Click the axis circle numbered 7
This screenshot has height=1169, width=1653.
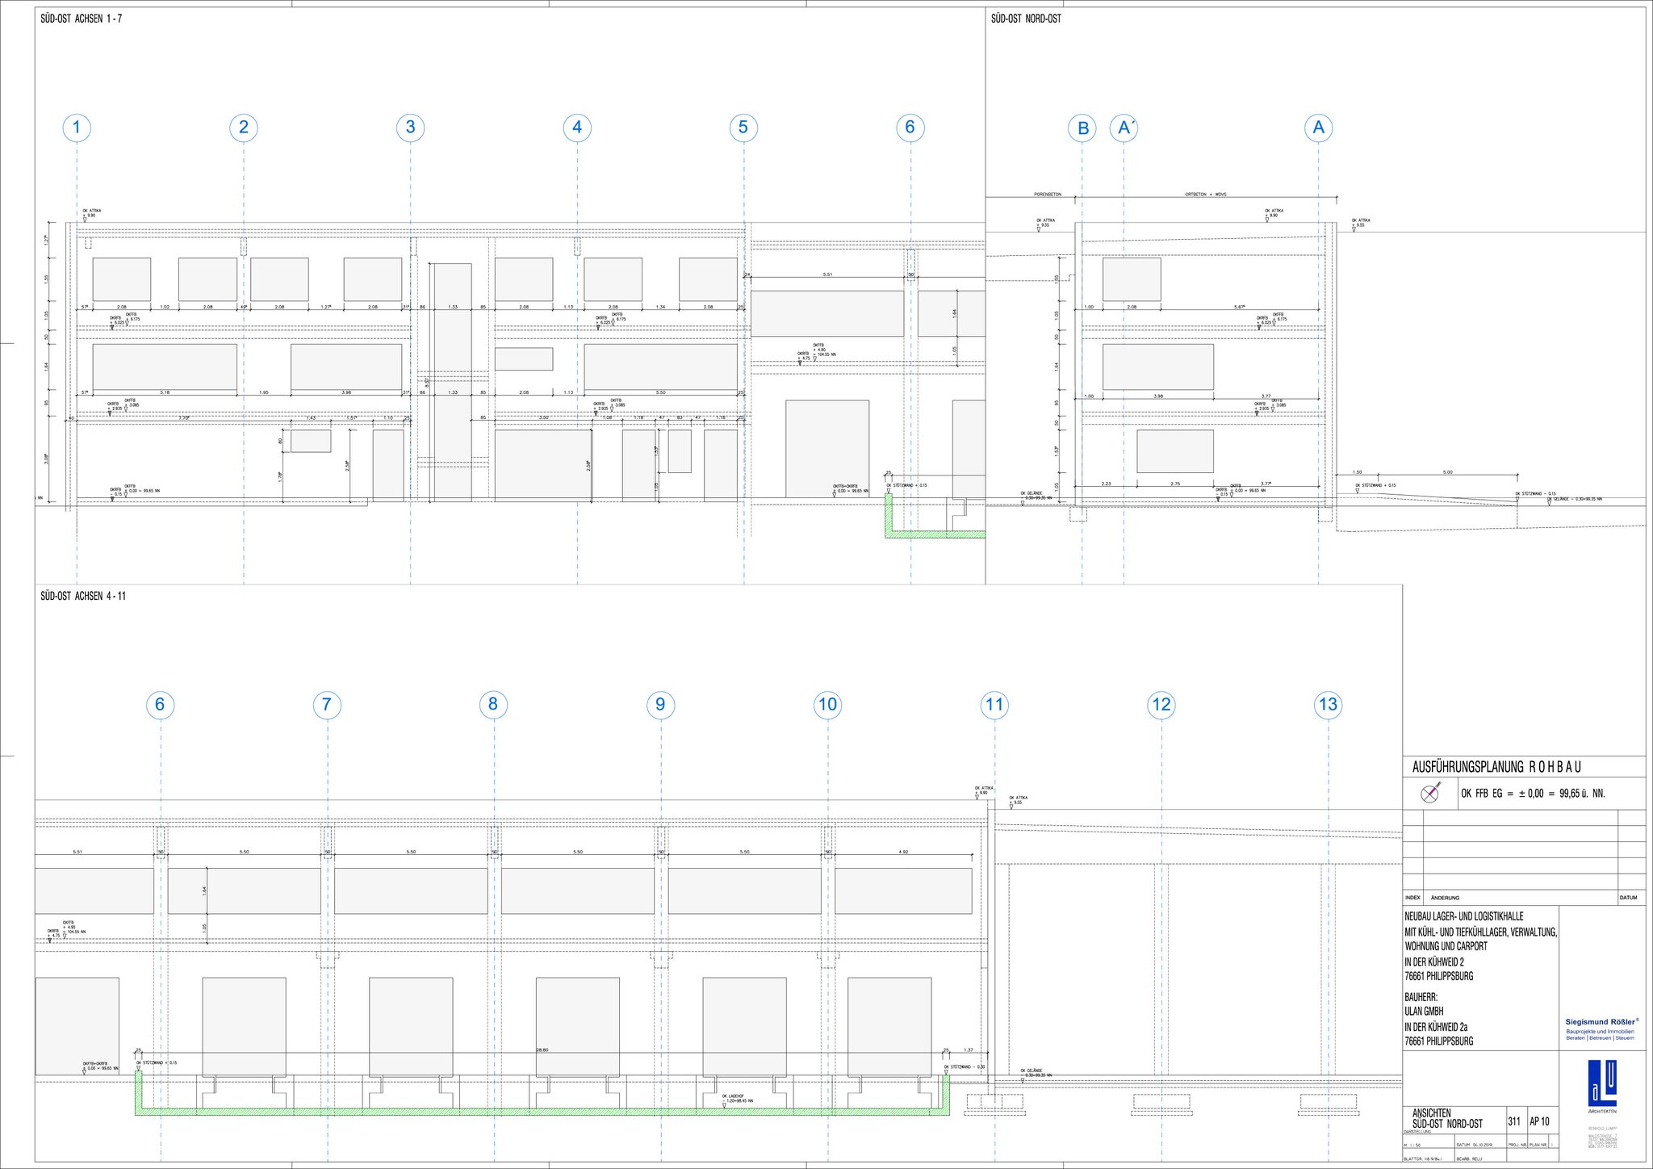[327, 705]
